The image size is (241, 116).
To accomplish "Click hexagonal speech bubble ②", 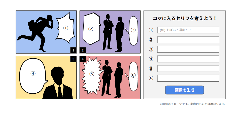I will point(91,29).
